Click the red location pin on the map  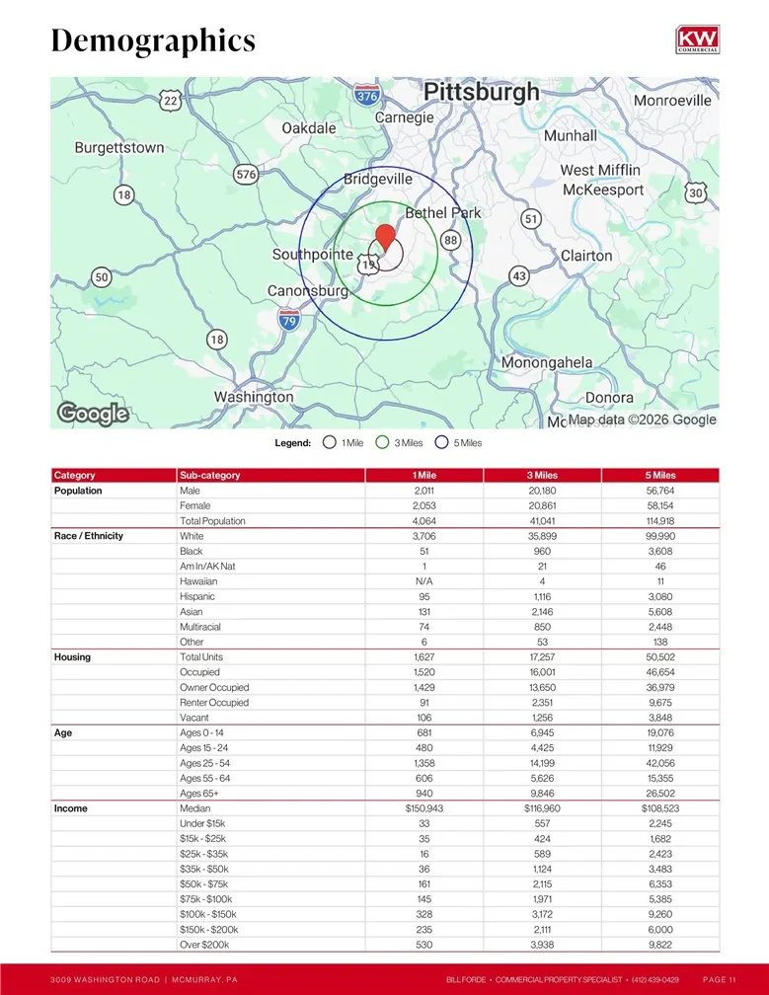point(386,238)
